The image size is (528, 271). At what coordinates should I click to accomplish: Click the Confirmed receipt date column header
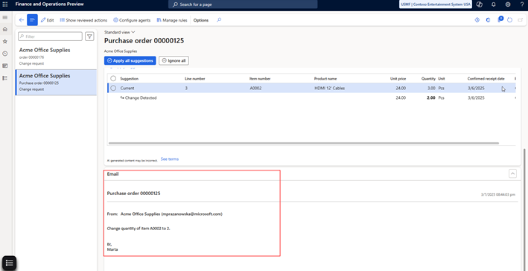click(x=486, y=78)
